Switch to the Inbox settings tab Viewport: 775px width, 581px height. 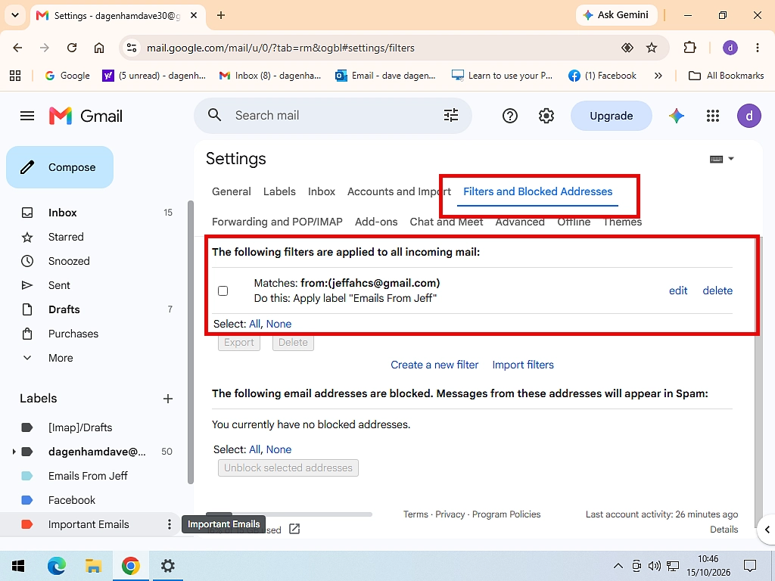point(321,191)
